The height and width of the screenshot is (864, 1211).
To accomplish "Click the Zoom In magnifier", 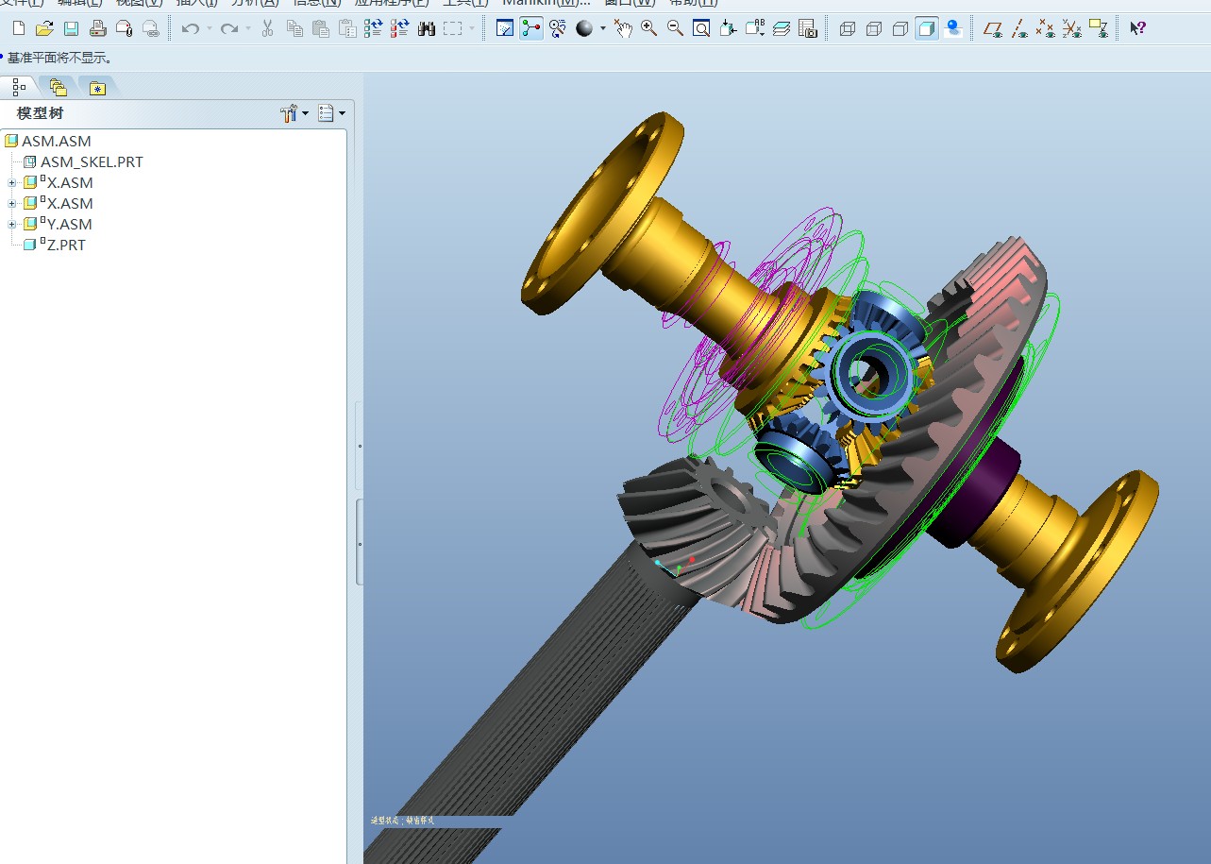I will pyautogui.click(x=649, y=28).
